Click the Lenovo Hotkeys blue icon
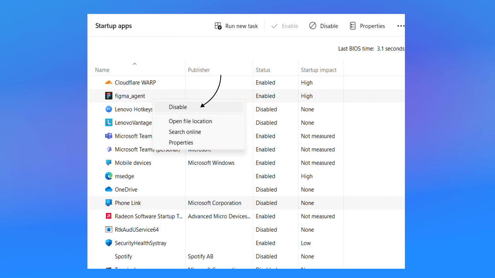The height and width of the screenshot is (278, 495). [109, 109]
